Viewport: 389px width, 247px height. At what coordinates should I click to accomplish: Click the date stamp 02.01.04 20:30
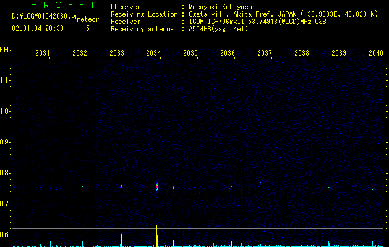[x=38, y=28]
